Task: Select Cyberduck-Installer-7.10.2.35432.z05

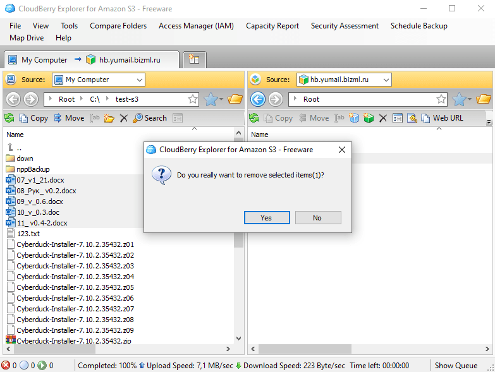Action: click(x=75, y=287)
